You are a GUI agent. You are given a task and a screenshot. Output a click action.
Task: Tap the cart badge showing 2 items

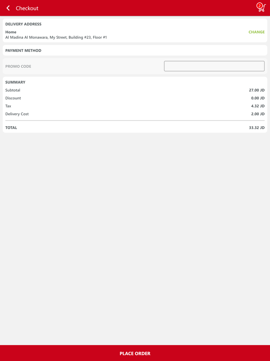pos(259,6)
